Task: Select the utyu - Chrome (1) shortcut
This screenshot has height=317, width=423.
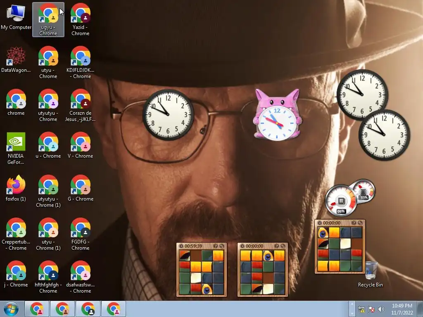Action: (48, 234)
